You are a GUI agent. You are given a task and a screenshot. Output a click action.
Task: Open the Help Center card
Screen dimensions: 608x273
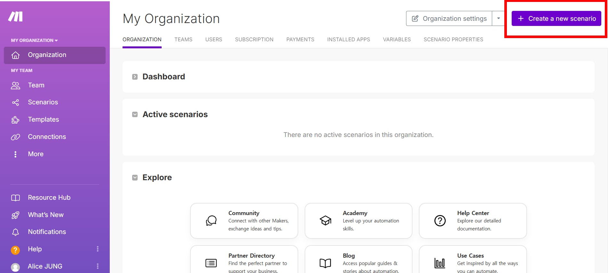[x=473, y=221]
